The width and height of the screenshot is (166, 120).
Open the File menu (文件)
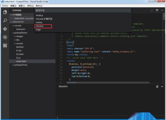click(x=5, y=6)
